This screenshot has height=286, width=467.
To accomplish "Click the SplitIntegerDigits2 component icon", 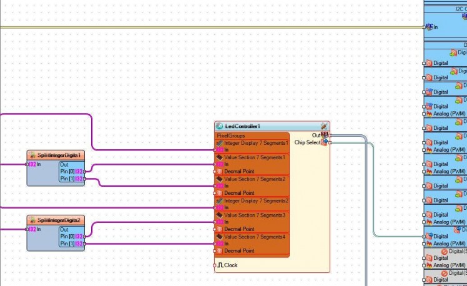I will click(x=32, y=220).
